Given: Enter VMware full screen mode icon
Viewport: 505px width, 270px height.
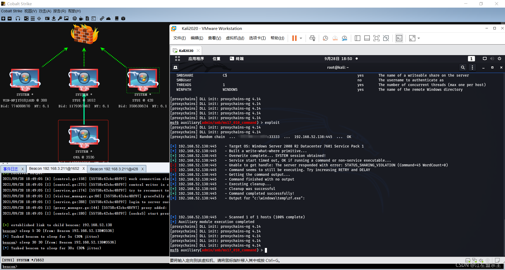Looking at the screenshot, I should pos(376,38).
